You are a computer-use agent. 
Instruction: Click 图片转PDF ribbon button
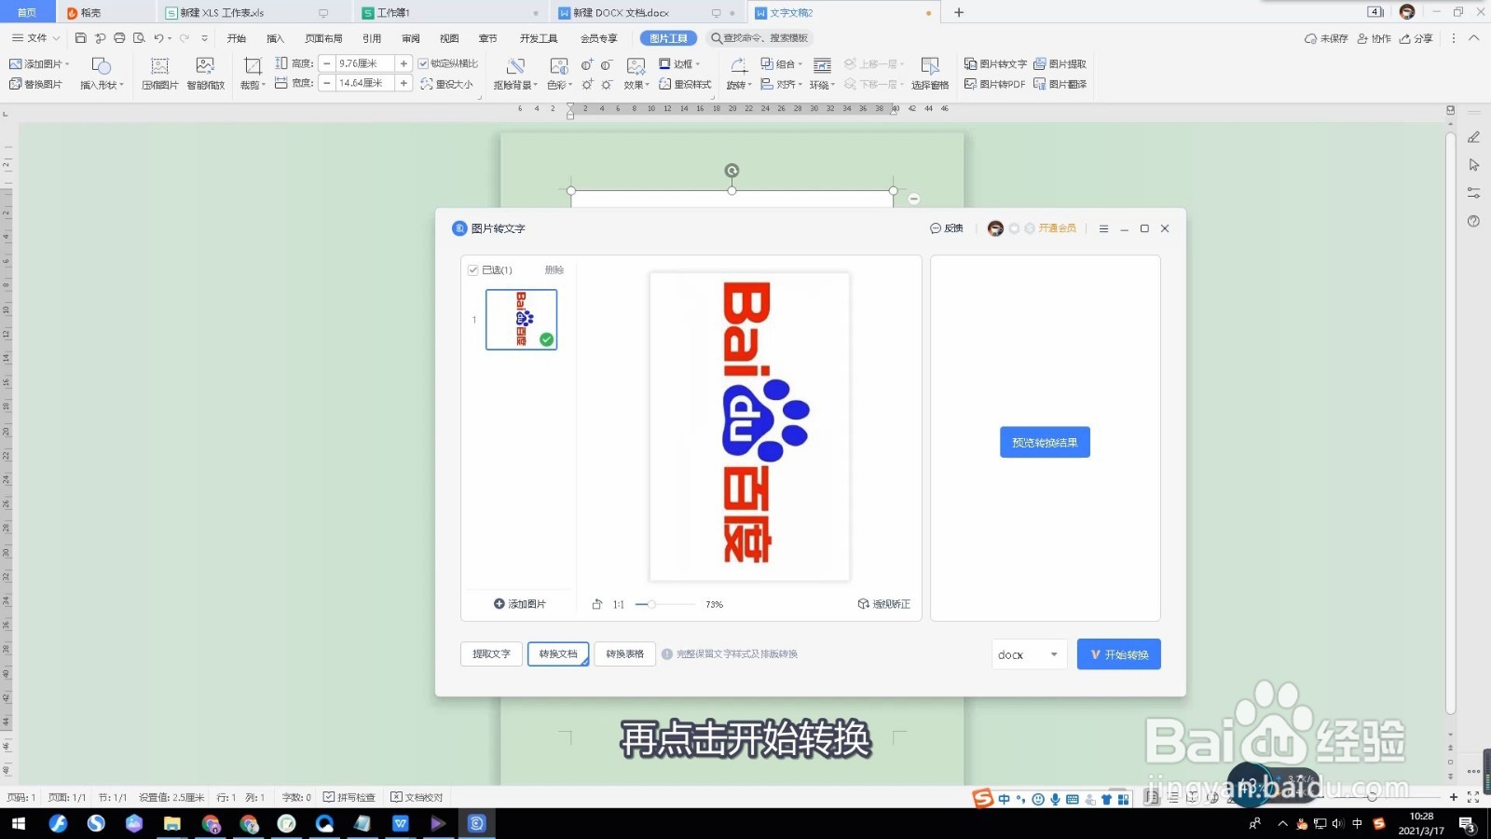click(994, 84)
